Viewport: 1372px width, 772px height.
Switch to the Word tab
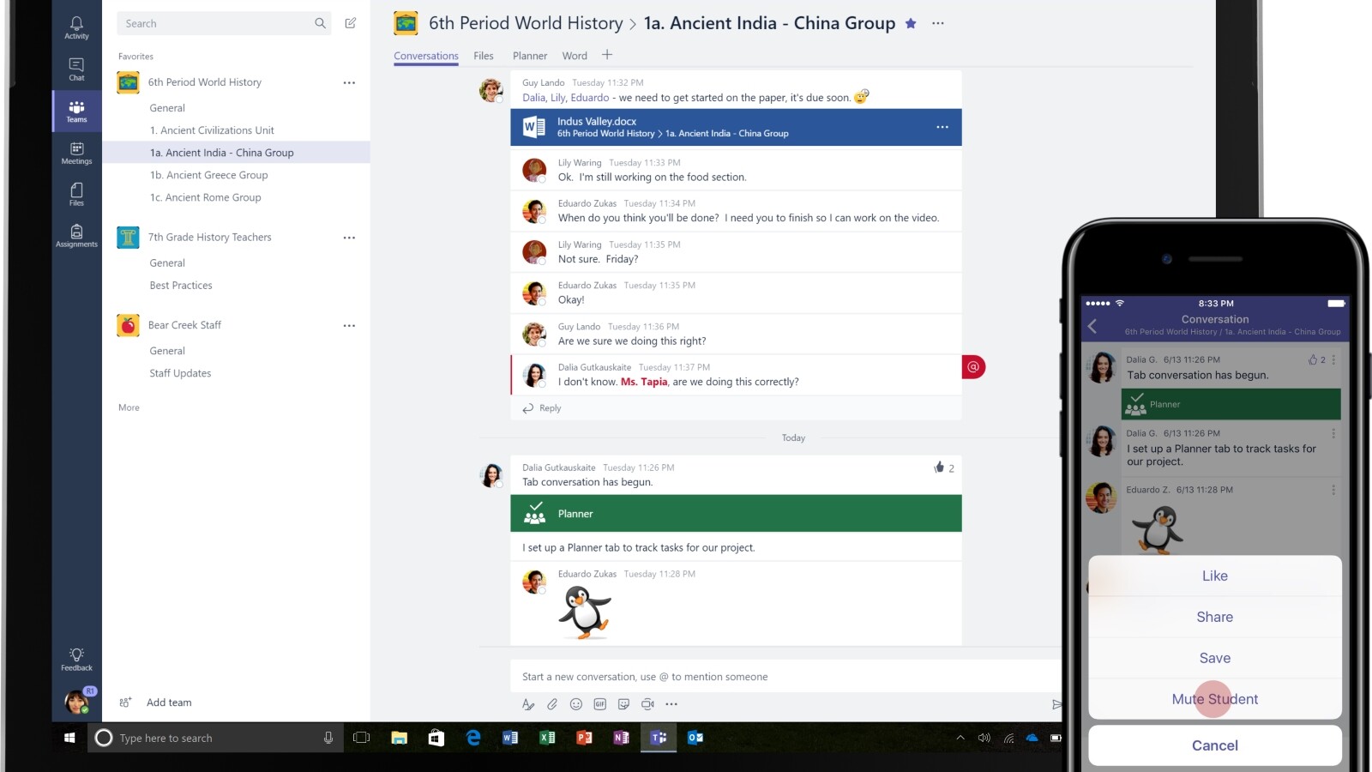coord(575,56)
